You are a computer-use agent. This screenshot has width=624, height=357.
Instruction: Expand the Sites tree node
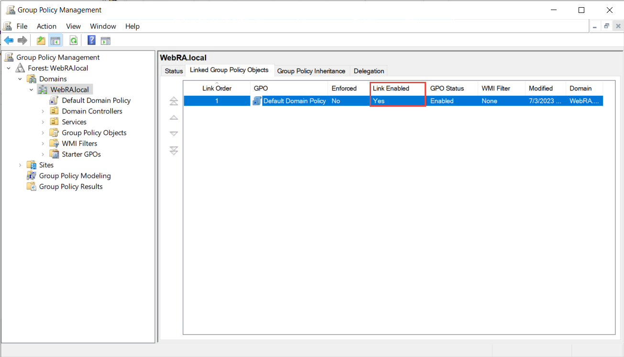(x=20, y=165)
